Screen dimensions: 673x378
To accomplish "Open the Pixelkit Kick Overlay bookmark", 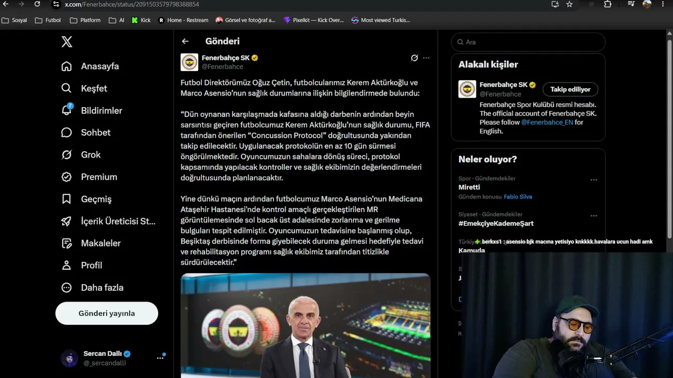I will [x=313, y=20].
